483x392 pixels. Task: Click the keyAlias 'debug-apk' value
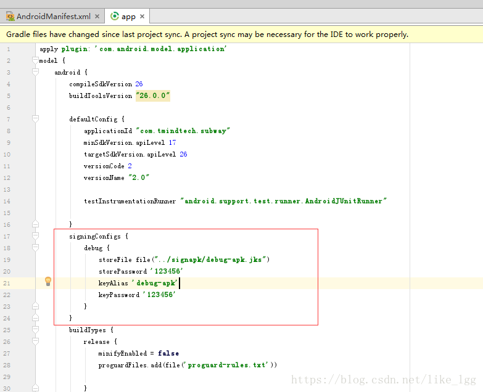point(154,283)
